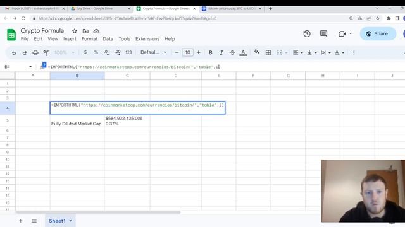The height and width of the screenshot is (227, 405).
Task: Click the Share button
Action: pos(378,33)
